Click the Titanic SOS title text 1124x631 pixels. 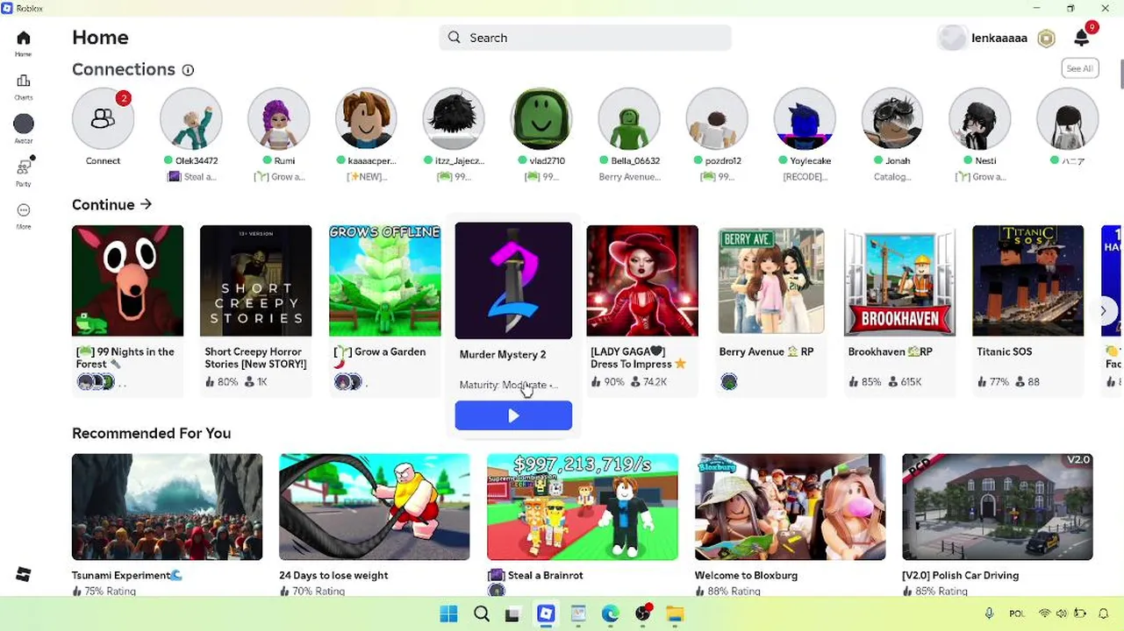[1004, 351]
